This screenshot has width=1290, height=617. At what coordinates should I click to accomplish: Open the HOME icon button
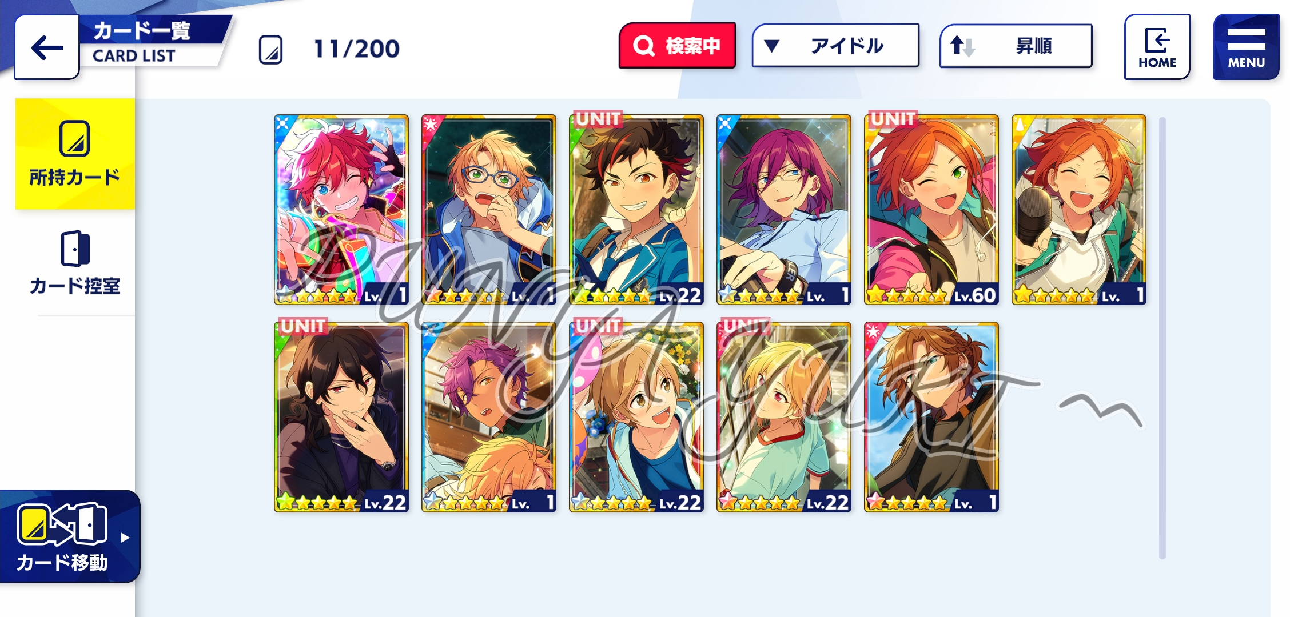(x=1157, y=47)
